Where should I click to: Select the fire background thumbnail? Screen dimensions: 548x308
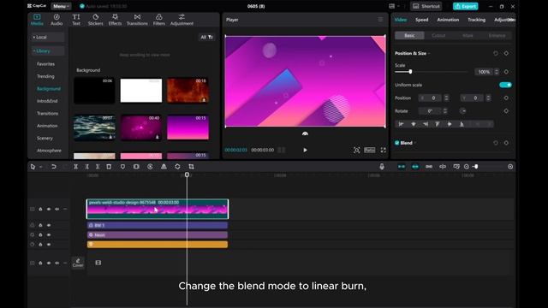(x=188, y=91)
